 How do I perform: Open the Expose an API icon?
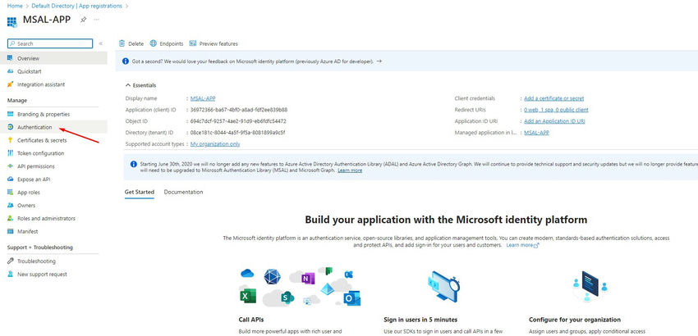tap(10, 179)
